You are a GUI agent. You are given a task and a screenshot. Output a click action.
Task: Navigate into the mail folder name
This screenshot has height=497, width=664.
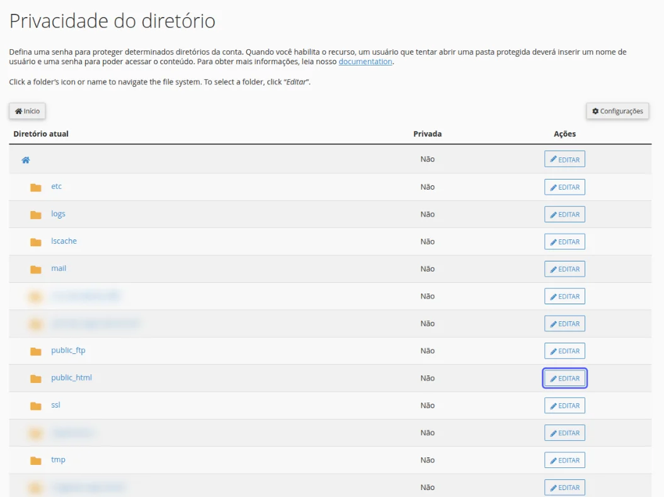click(59, 268)
